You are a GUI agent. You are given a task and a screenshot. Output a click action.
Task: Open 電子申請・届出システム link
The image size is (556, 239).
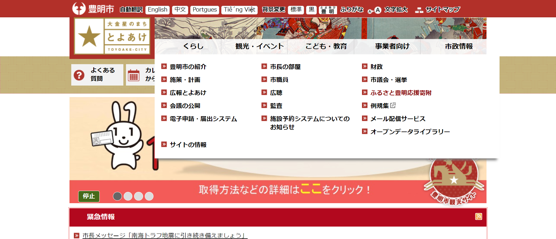(x=203, y=119)
